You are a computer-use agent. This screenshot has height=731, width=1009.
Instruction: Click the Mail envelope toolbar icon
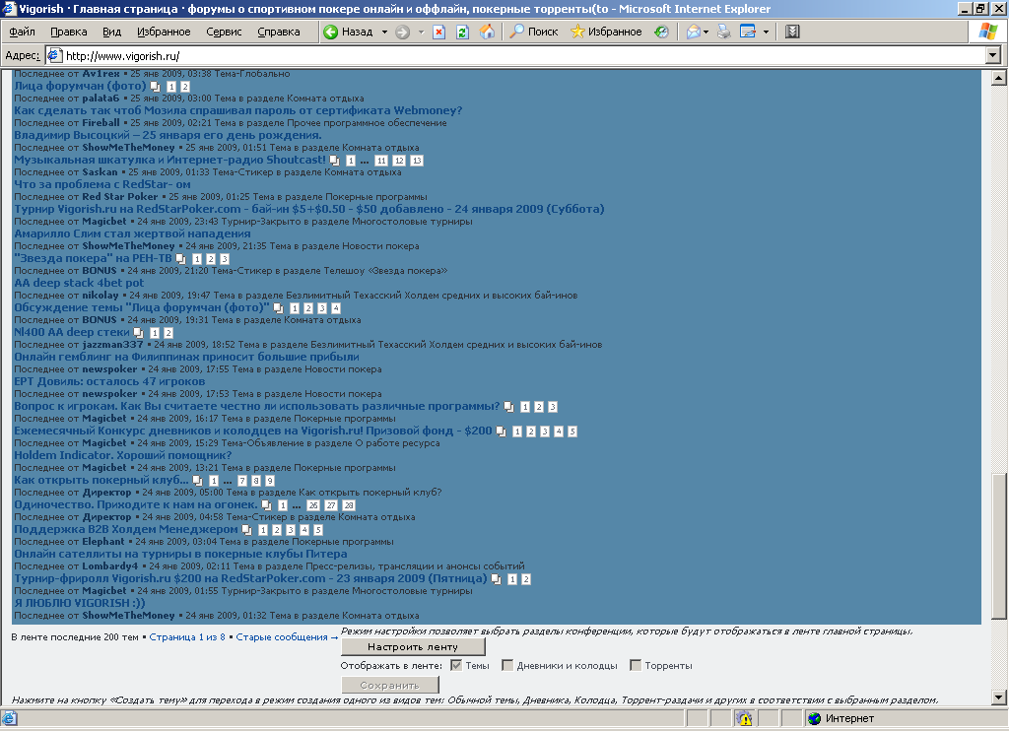[693, 33]
